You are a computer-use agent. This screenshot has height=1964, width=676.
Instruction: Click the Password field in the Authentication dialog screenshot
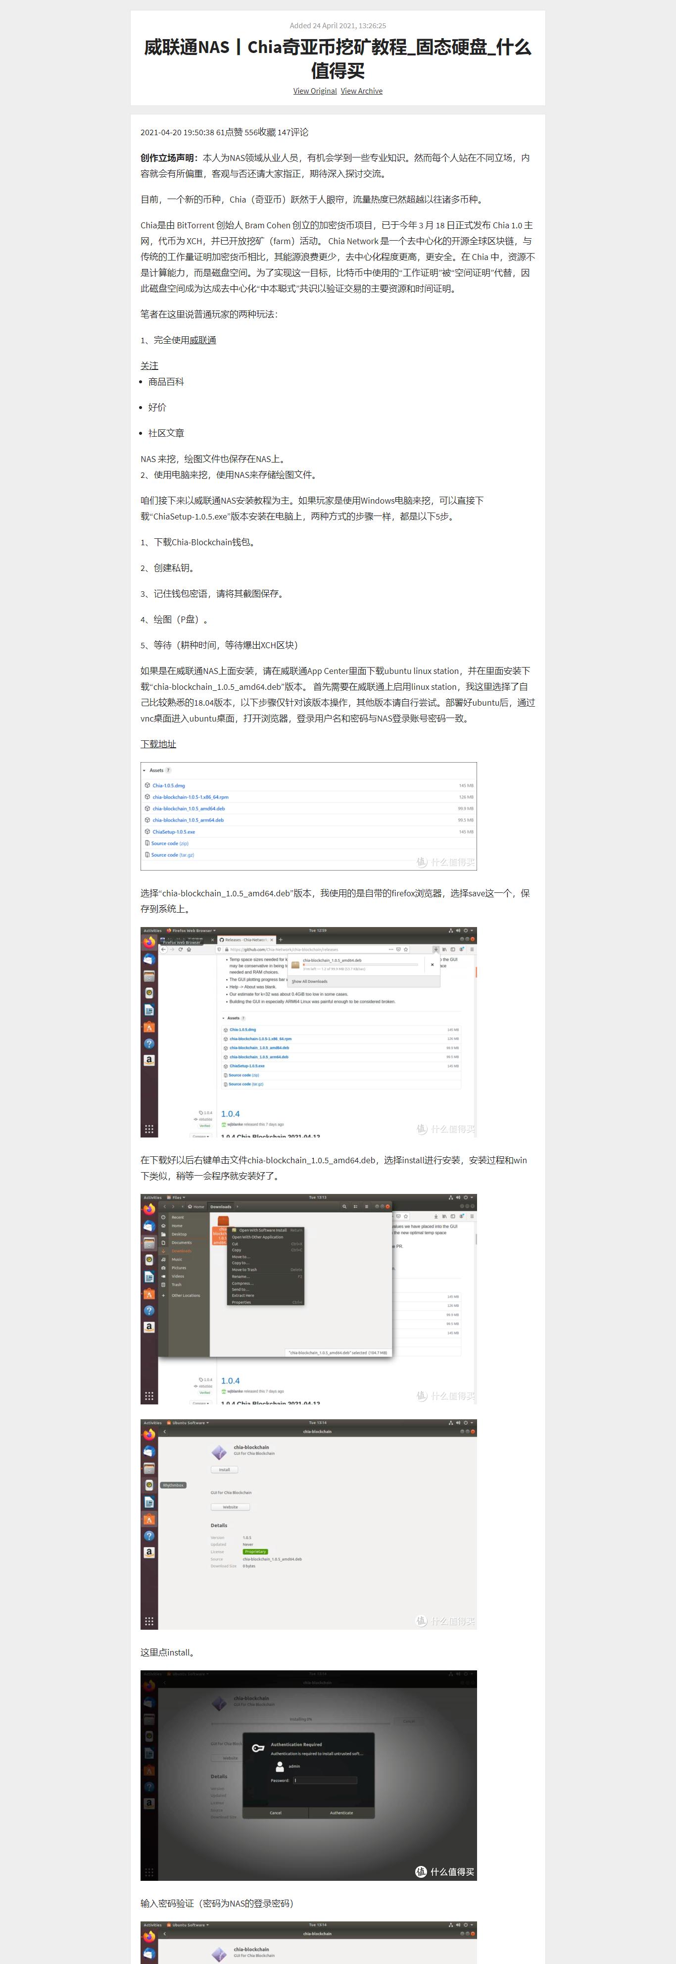tap(325, 1780)
